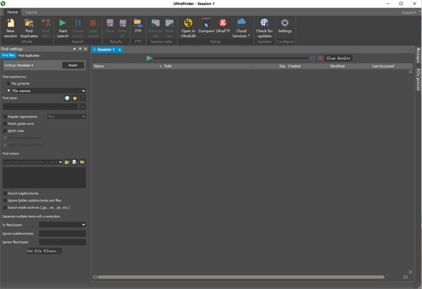Enable the Match whole word checkbox
The image size is (422, 289).
click(4, 124)
